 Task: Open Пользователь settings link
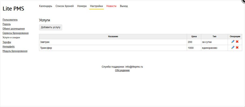pos(10,20)
